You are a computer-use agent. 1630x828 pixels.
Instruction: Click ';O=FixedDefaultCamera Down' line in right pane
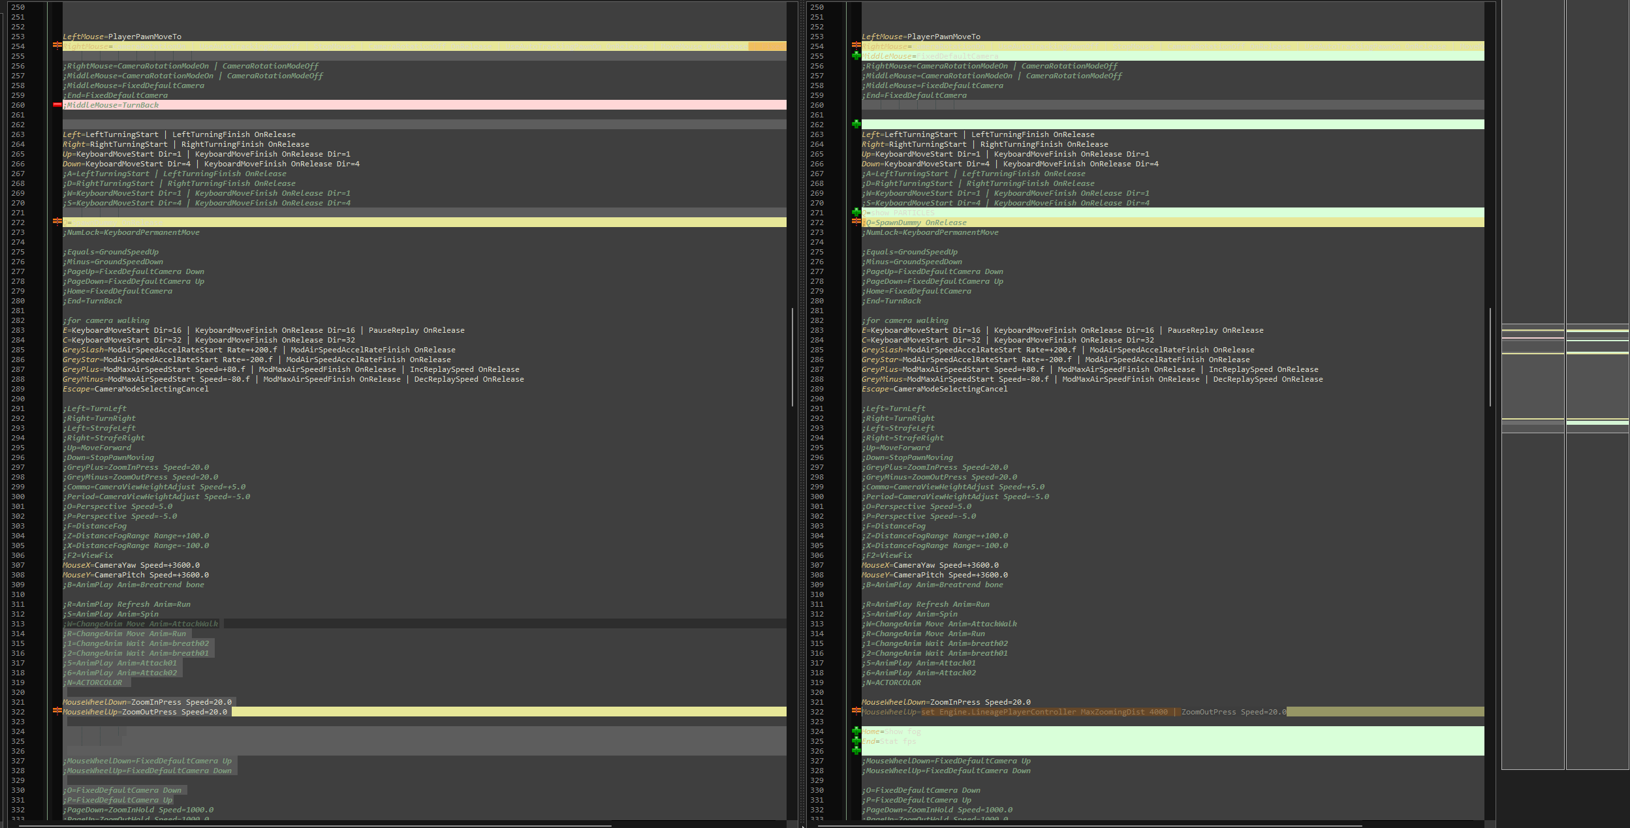[921, 790]
